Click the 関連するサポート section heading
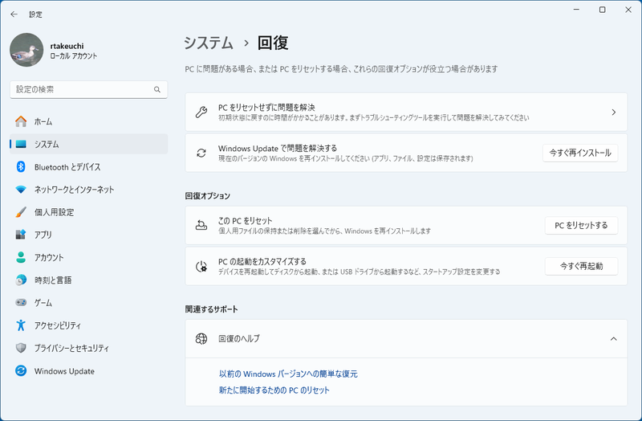The height and width of the screenshot is (421, 642). (x=211, y=309)
